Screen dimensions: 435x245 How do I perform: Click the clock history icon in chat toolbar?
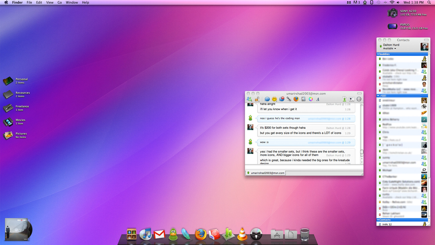(359, 99)
